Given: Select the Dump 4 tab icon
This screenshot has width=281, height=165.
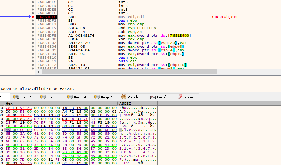Looking at the screenshot, I should pyautogui.click(x=70, y=97).
